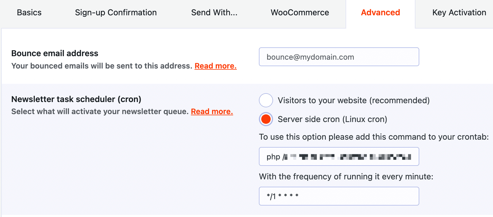Open the Basics settings tab
The width and height of the screenshot is (493, 217).
[29, 13]
